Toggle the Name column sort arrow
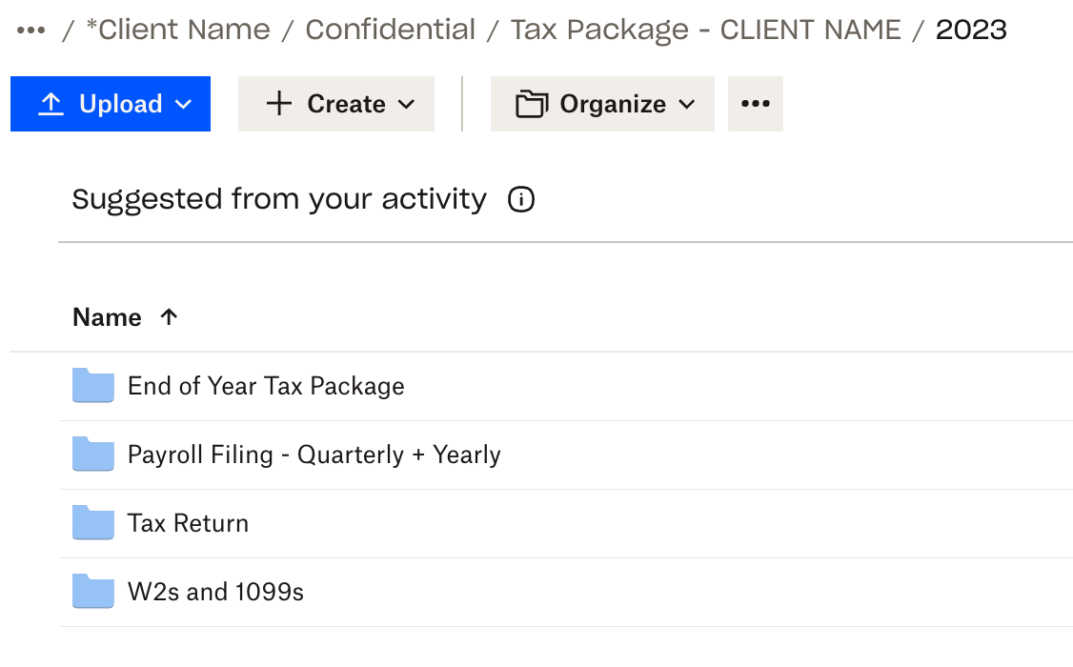1073x667 pixels. tap(169, 316)
